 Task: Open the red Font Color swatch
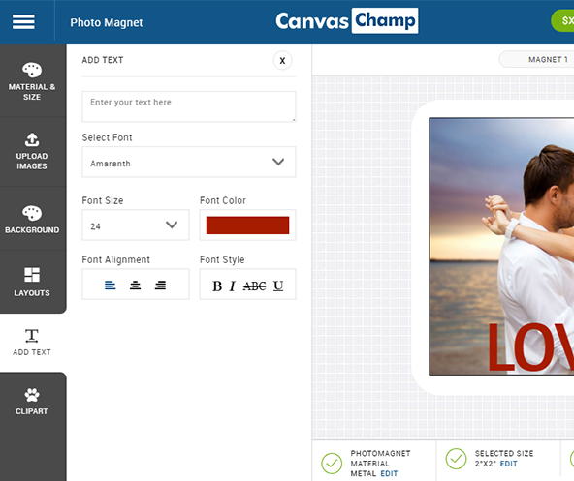tap(247, 225)
